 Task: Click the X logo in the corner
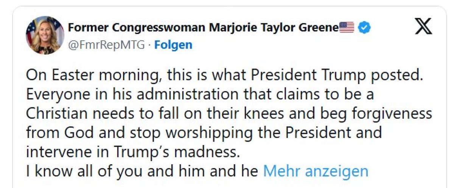pos(423,27)
